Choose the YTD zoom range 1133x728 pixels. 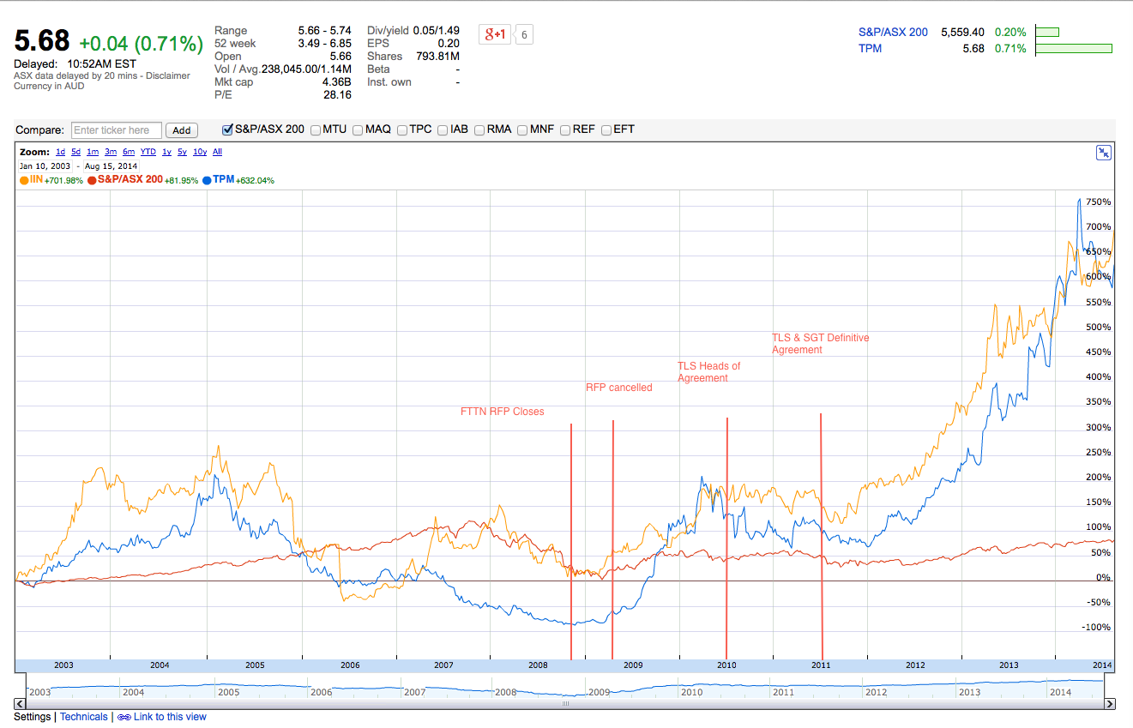pyautogui.click(x=148, y=152)
